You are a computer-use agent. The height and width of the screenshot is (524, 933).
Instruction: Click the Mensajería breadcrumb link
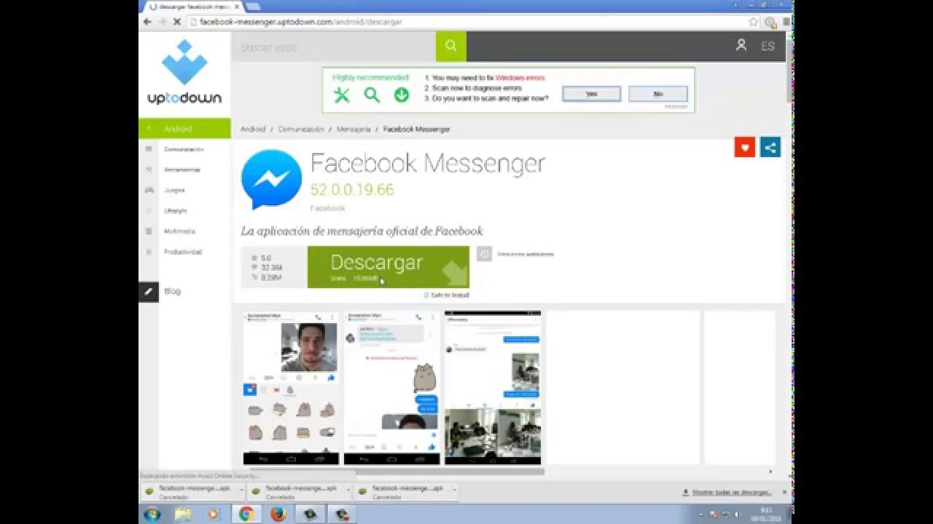pyautogui.click(x=354, y=129)
